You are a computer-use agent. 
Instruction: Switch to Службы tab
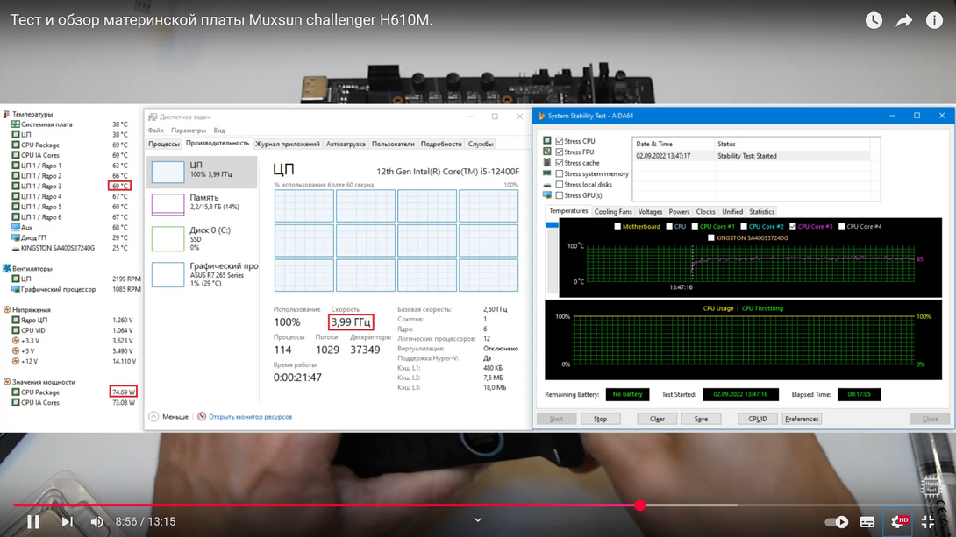(481, 145)
